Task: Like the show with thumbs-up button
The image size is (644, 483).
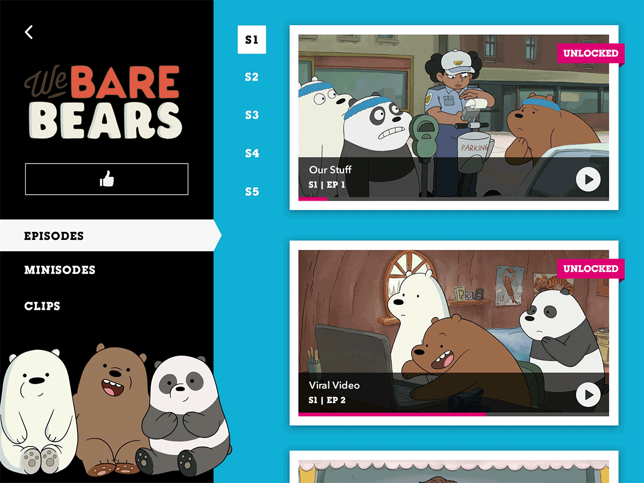Action: 107,179
